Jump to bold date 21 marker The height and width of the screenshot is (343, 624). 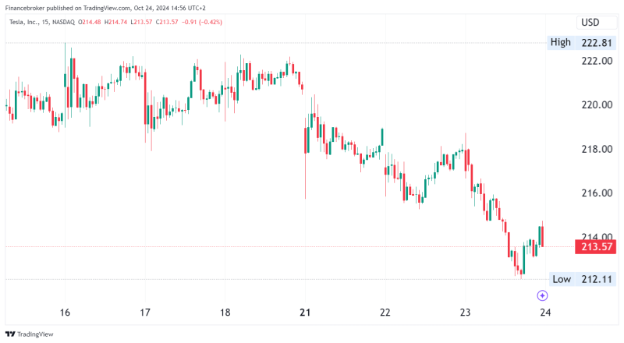coord(305,313)
